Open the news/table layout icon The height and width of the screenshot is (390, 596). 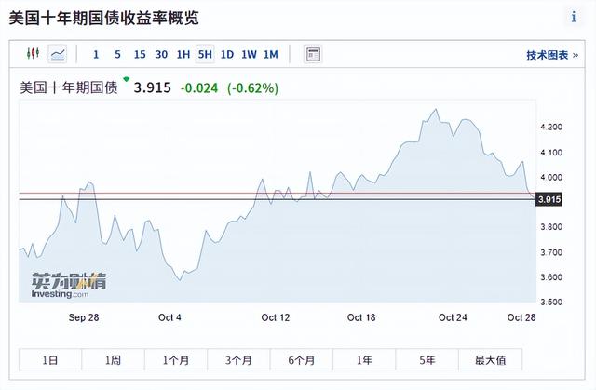coord(313,54)
